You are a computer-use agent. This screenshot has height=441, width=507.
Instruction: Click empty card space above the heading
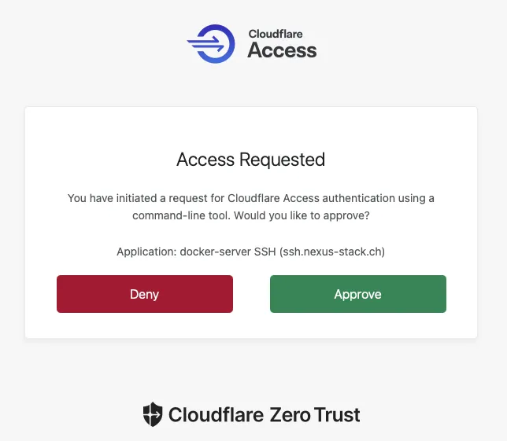click(x=250, y=126)
